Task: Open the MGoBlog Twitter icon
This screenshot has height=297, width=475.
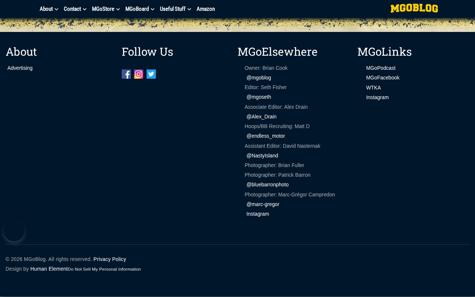Action: tap(151, 74)
